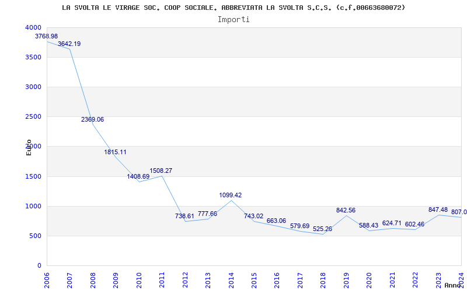Click the x-axis year 2017

(300, 280)
